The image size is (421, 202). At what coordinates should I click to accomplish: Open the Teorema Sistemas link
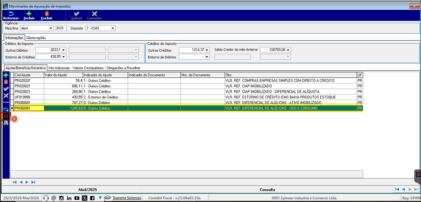(x=127, y=198)
